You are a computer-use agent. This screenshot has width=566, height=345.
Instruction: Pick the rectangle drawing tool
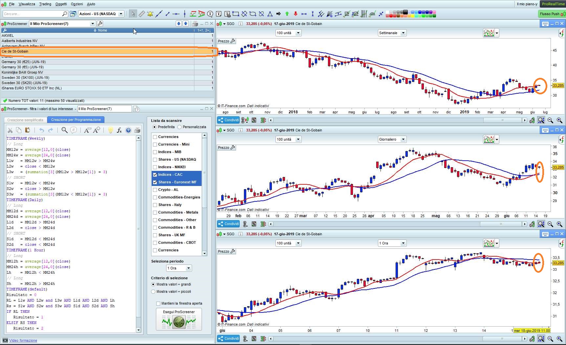click(x=236, y=14)
